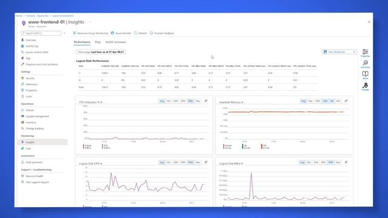Toggle Avg on Available Memory chart
Screen dimensions: 388x218
click(303, 101)
